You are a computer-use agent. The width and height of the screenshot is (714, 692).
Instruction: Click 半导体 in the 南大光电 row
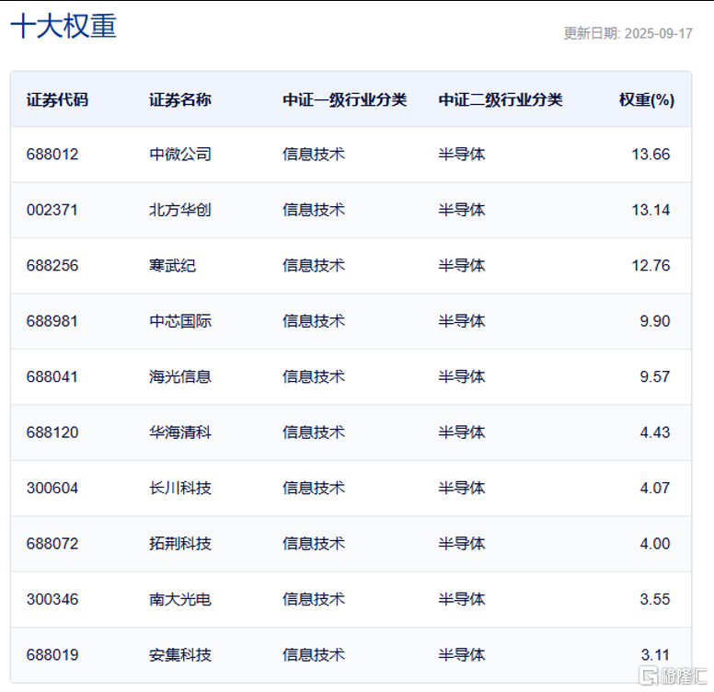click(x=462, y=599)
